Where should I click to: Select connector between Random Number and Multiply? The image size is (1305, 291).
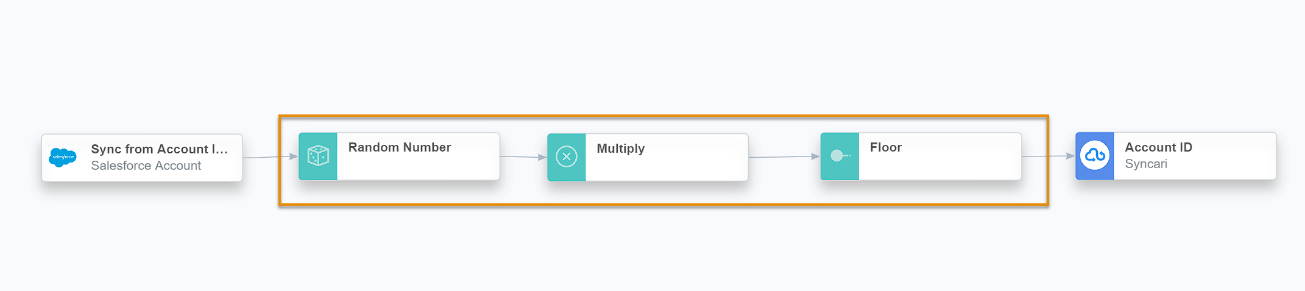(519, 156)
